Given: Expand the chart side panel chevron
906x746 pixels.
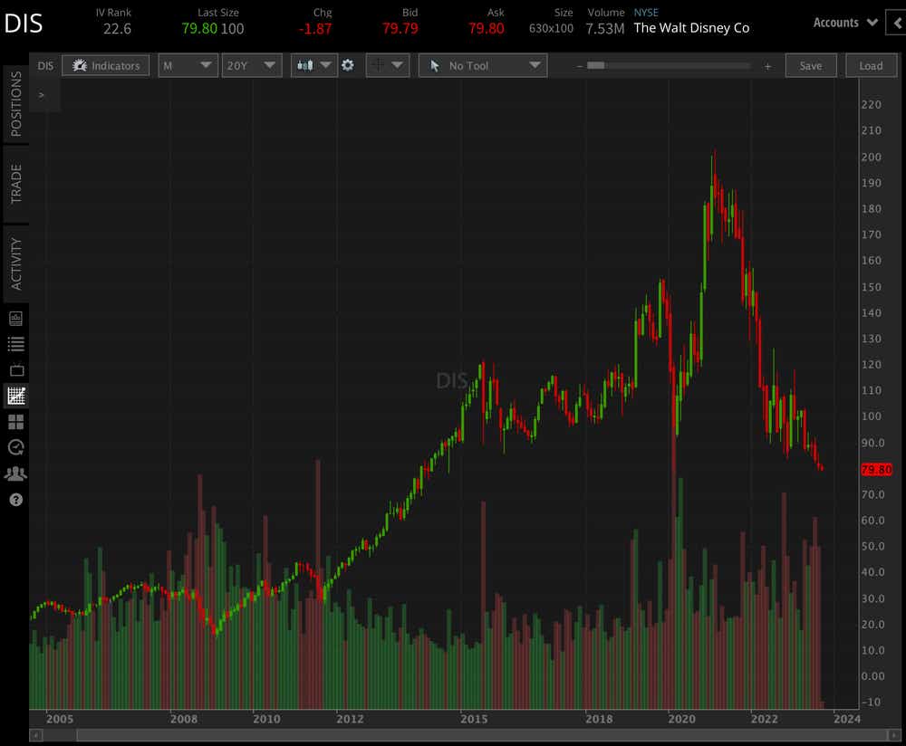Looking at the screenshot, I should point(42,95).
